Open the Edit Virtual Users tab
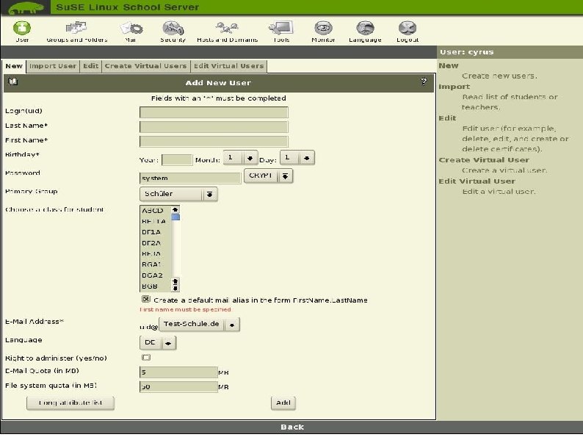The image size is (583, 437). tap(228, 66)
